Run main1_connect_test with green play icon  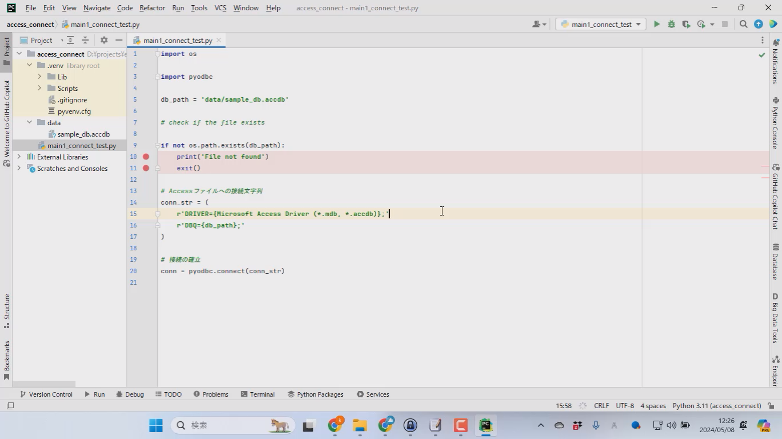pyautogui.click(x=657, y=24)
